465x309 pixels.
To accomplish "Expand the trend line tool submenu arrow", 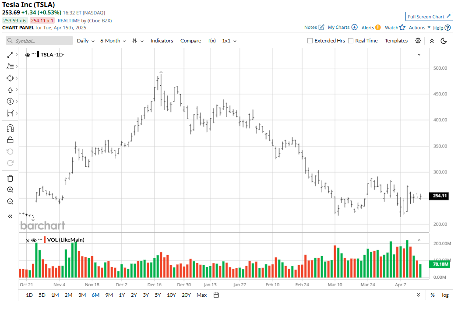I will 17,55.
